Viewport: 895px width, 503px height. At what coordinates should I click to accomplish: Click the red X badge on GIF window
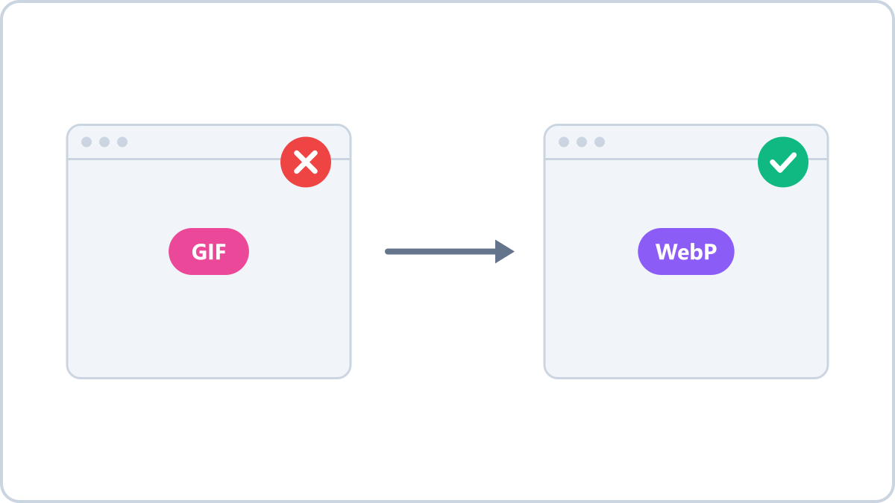pos(306,162)
